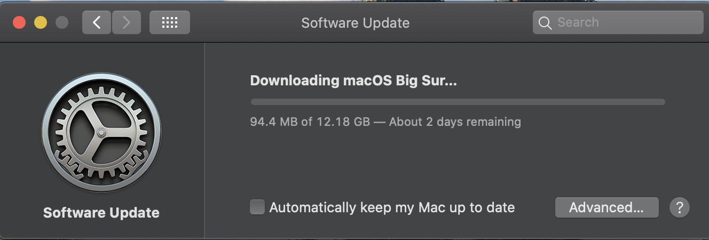Image resolution: width=709 pixels, height=240 pixels.
Task: Click the gray zoom window button
Action: coord(62,22)
